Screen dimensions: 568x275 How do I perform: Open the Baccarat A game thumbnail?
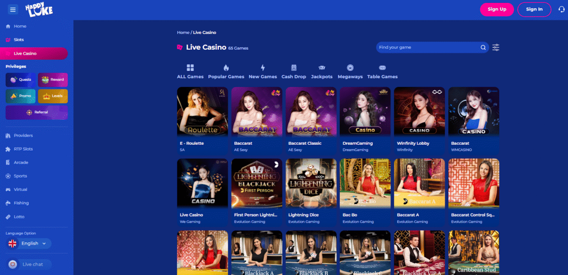pyautogui.click(x=420, y=183)
